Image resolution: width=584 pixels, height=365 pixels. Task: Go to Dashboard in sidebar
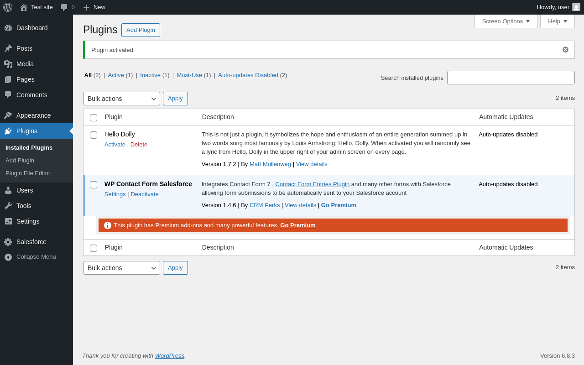coord(32,28)
